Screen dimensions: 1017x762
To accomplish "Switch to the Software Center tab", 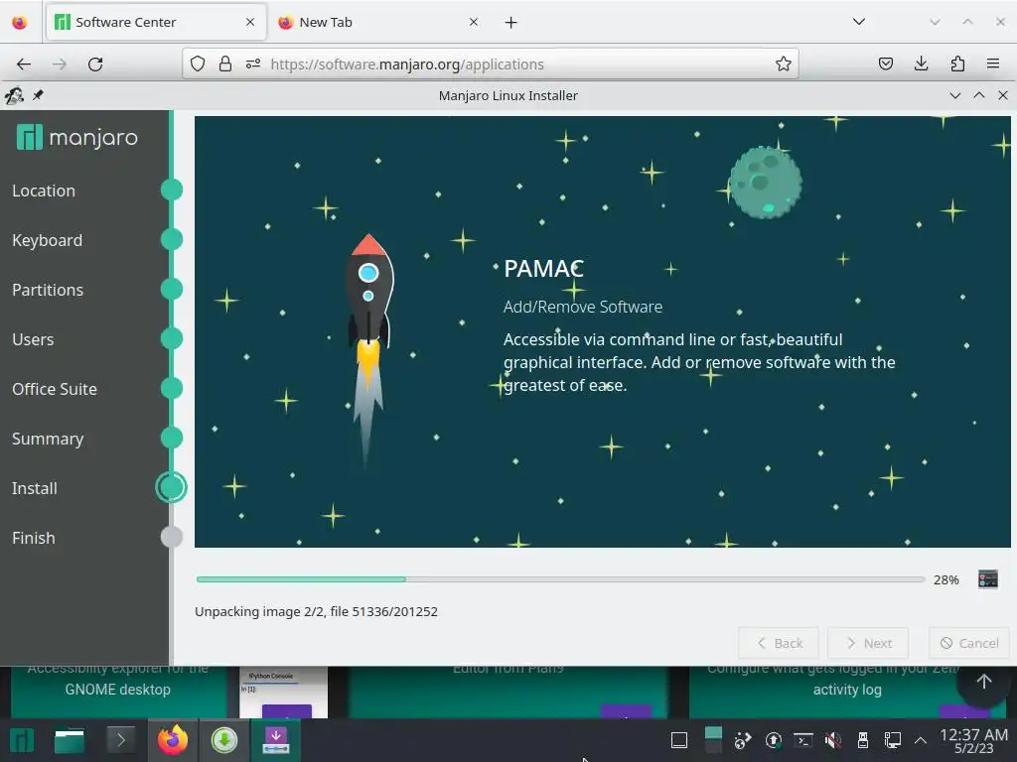I will pos(156,23).
